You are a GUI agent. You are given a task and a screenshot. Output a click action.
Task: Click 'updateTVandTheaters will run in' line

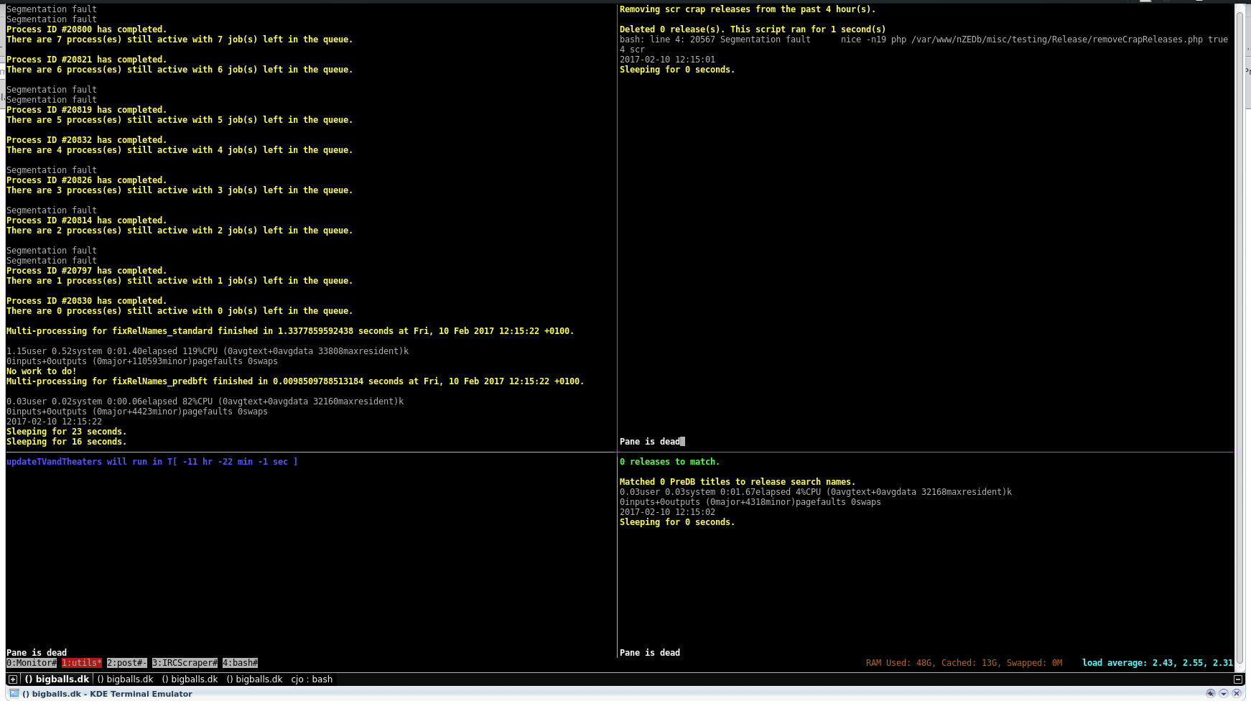coord(152,462)
